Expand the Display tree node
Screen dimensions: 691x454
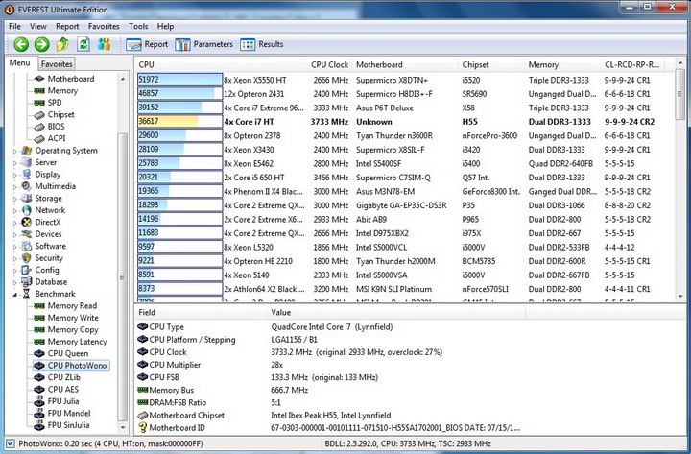coord(15,175)
